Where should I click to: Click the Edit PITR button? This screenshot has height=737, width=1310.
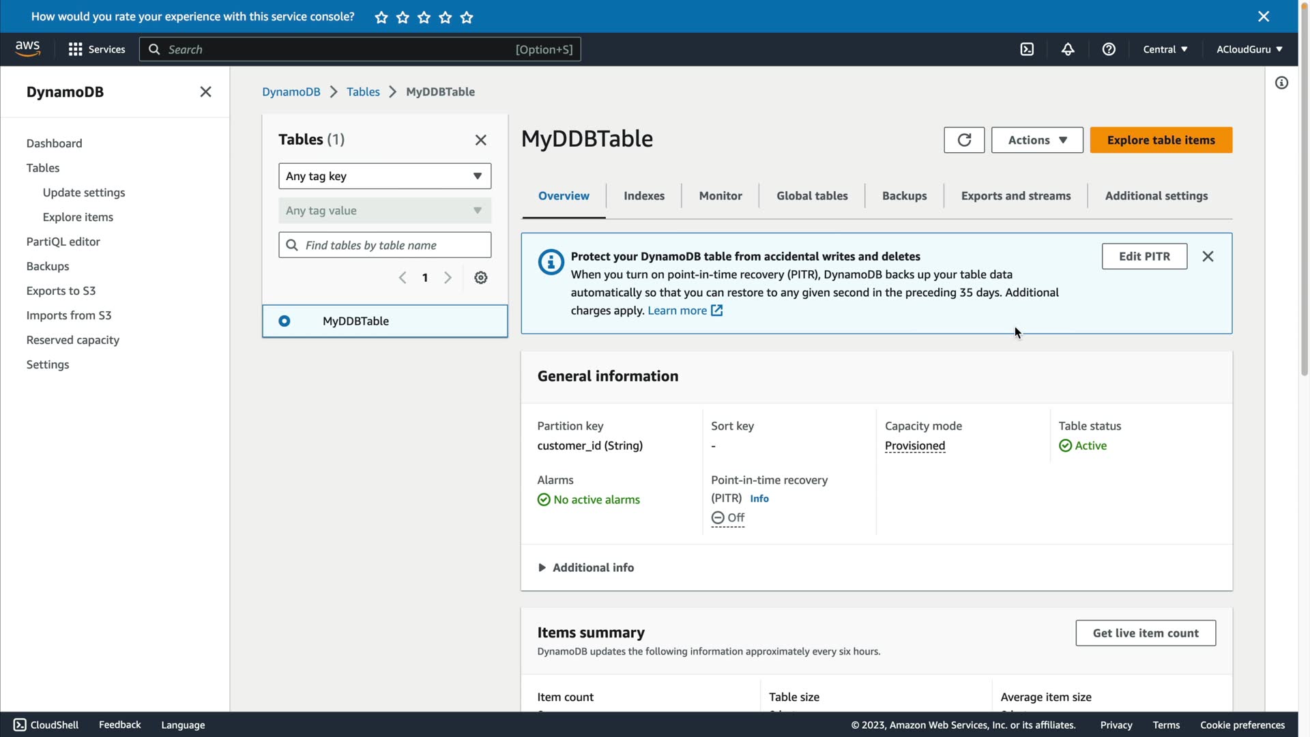[1144, 257]
